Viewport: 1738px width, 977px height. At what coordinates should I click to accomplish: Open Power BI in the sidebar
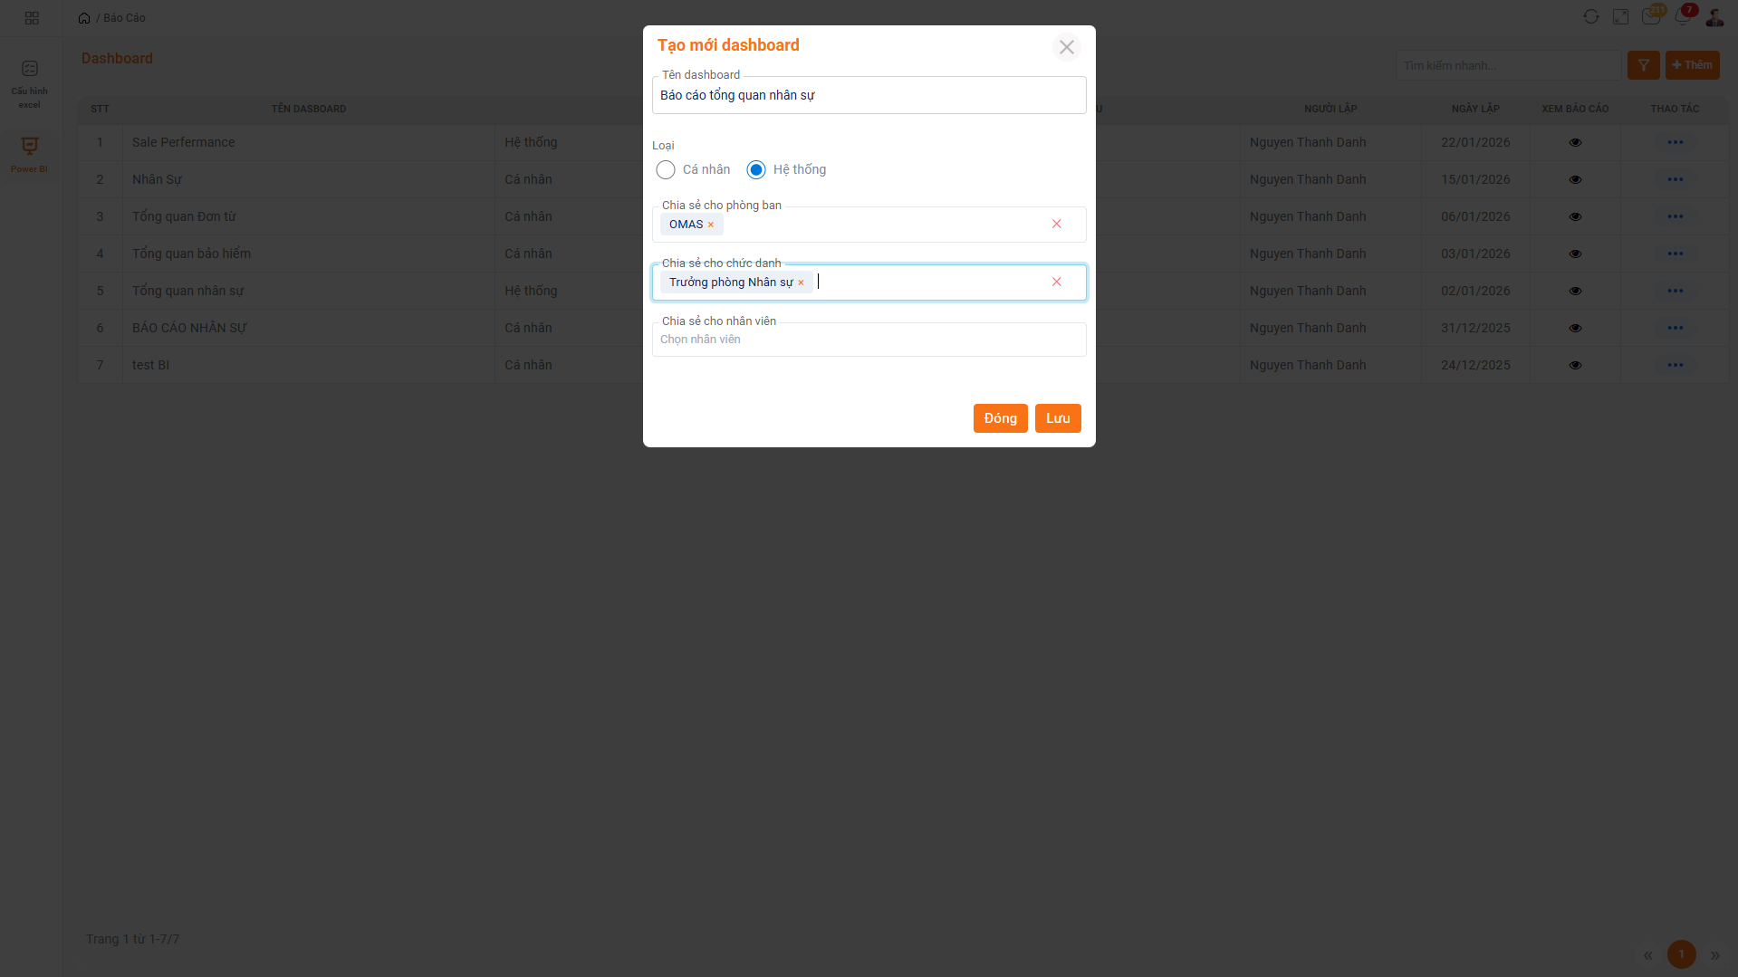coord(30,154)
